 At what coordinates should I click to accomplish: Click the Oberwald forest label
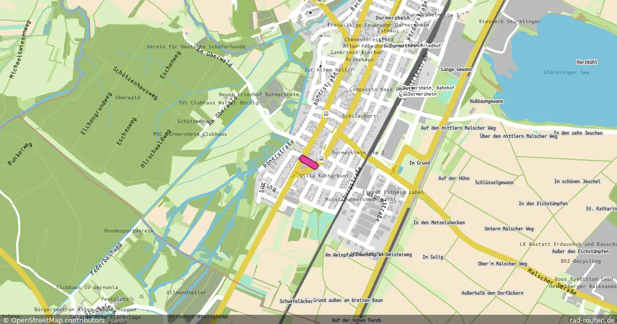128,98
